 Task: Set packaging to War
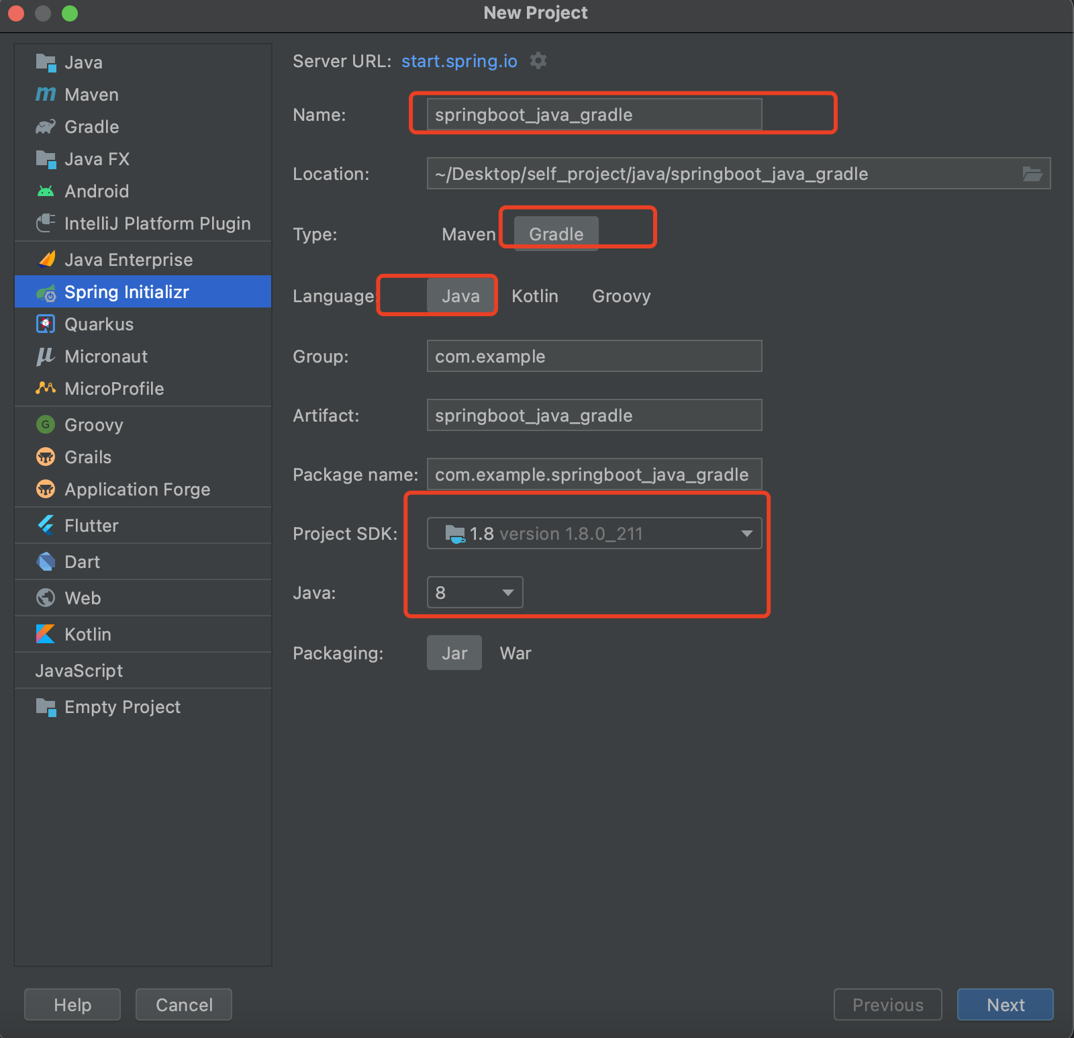coord(516,653)
